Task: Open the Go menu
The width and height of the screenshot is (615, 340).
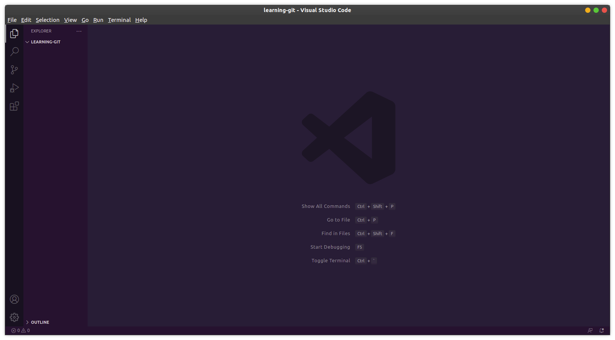Action: click(85, 20)
